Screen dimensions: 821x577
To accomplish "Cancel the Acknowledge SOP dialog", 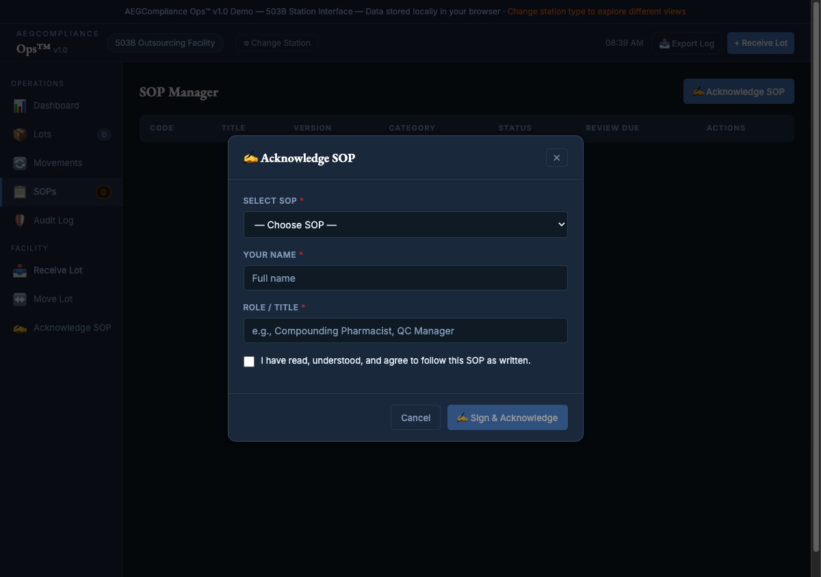I will tap(415, 418).
